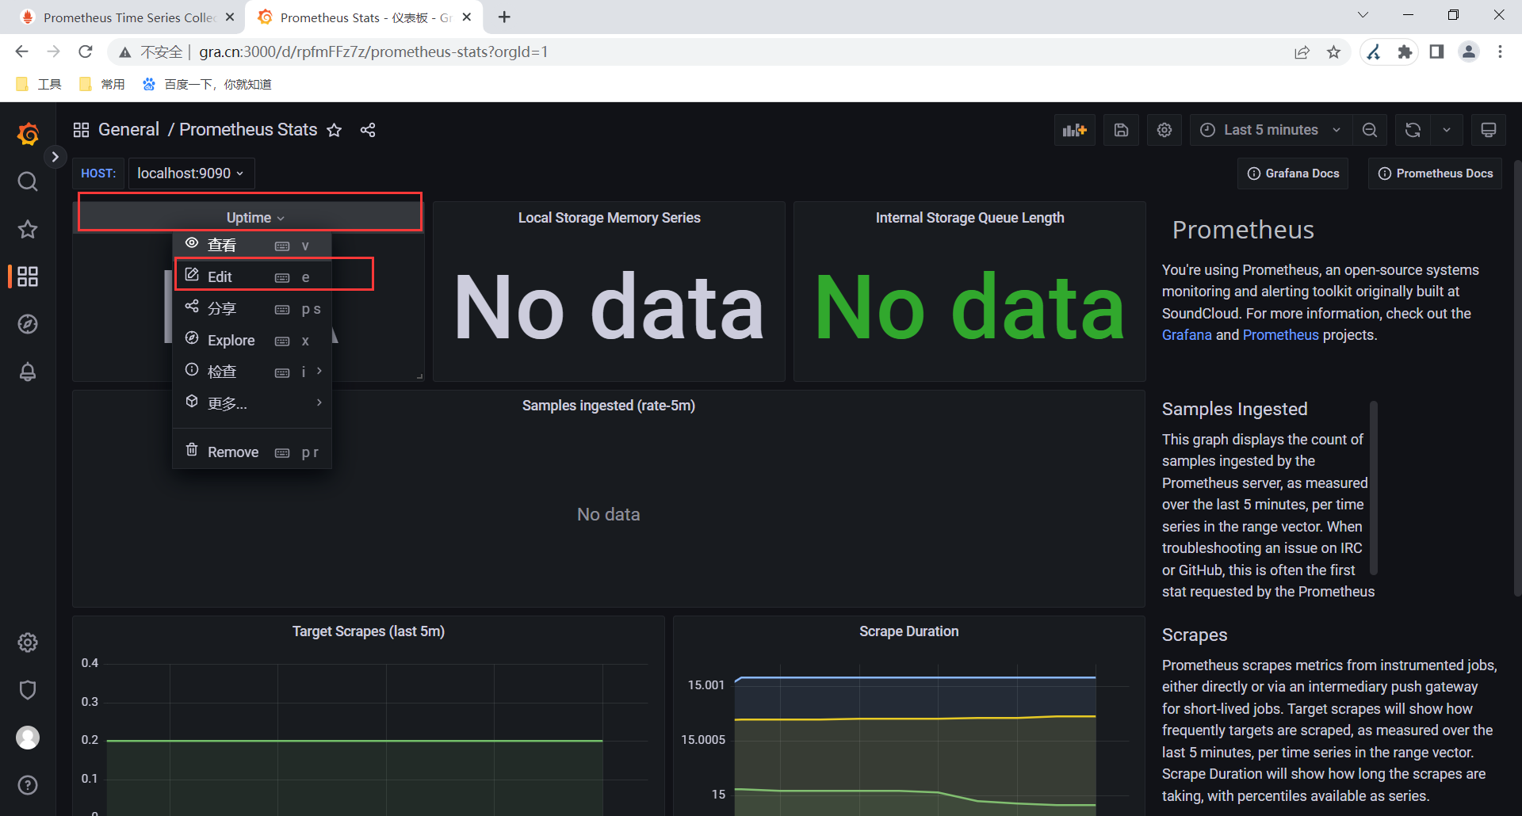Open the Explore compass icon in sidebar
The width and height of the screenshot is (1522, 816).
[28, 324]
